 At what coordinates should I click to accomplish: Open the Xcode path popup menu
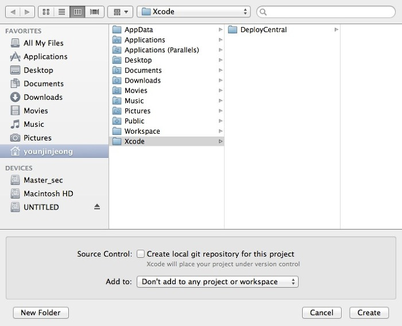pos(194,12)
